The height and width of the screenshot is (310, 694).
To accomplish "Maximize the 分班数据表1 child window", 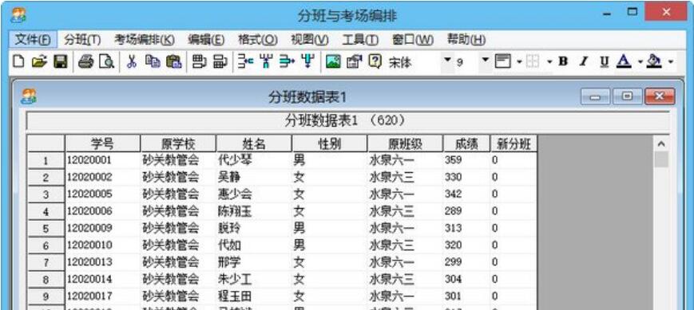I will pyautogui.click(x=627, y=96).
